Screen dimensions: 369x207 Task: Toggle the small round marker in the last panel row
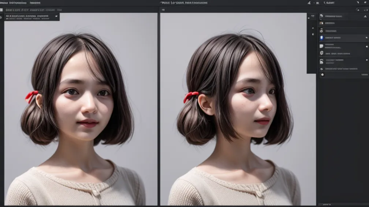pos(322,74)
